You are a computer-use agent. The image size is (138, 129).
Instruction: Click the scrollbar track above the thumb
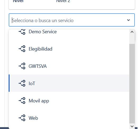tap(132, 39)
